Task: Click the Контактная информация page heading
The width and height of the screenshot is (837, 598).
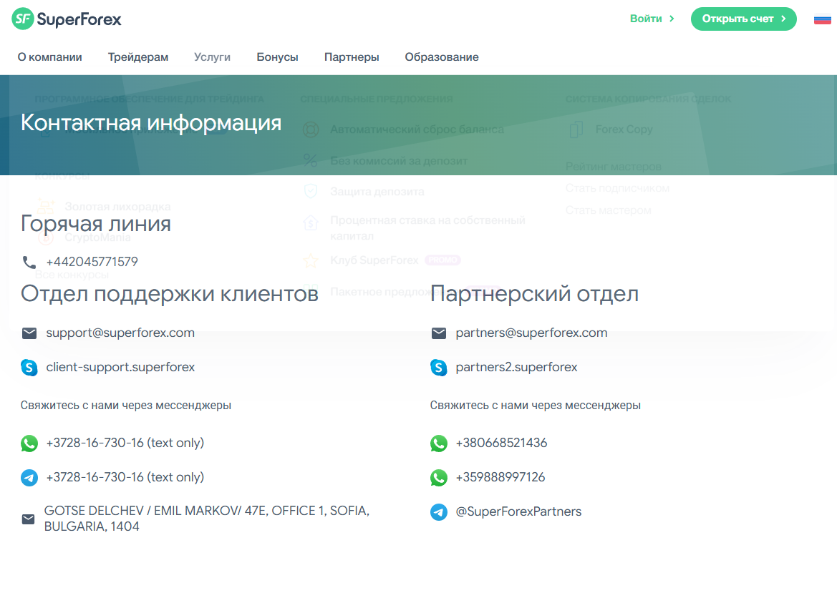Action: 151,123
